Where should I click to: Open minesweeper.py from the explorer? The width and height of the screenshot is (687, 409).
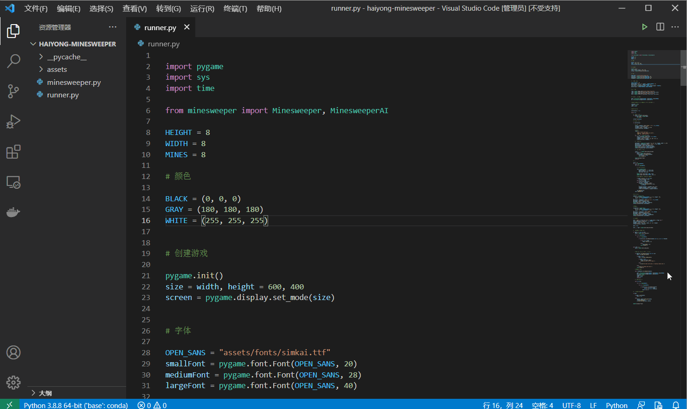(74, 83)
